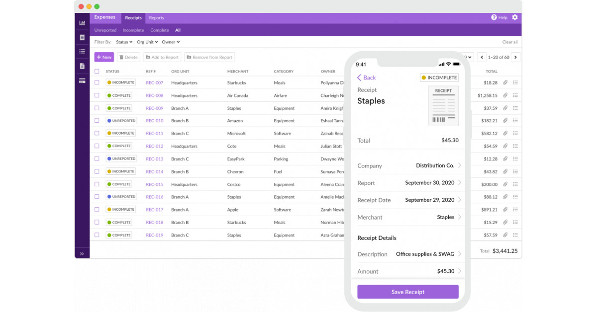Screen dimensions: 597x312
Task: Open settings gear in top bar
Action: click(x=515, y=17)
